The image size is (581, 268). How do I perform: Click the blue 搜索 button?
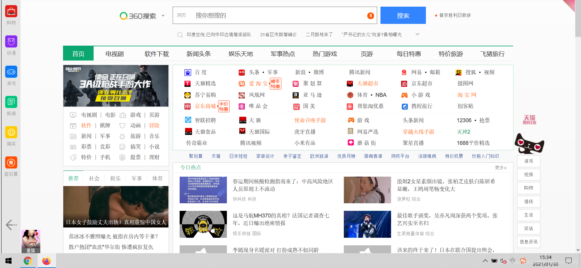tap(403, 15)
